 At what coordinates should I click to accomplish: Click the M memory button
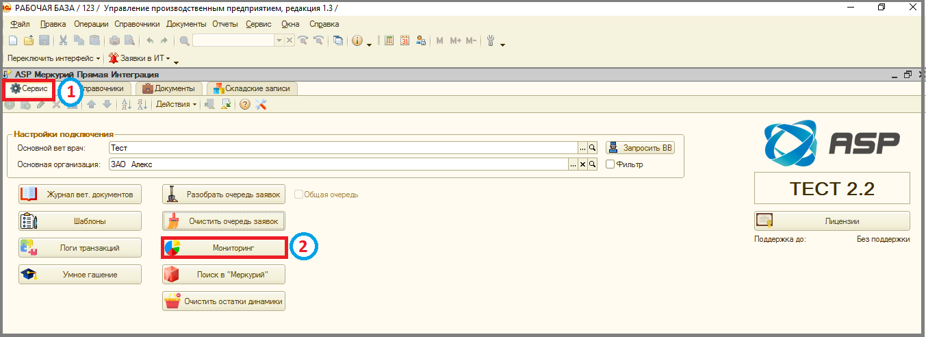coord(440,40)
